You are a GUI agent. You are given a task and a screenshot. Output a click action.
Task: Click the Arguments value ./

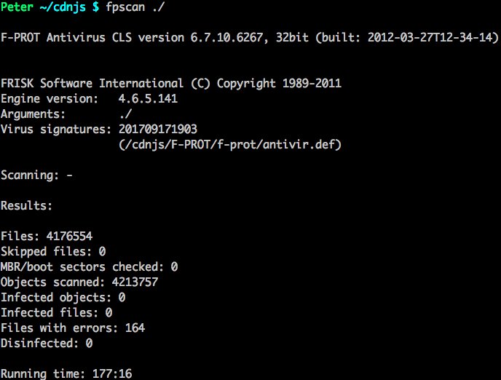[x=125, y=114]
